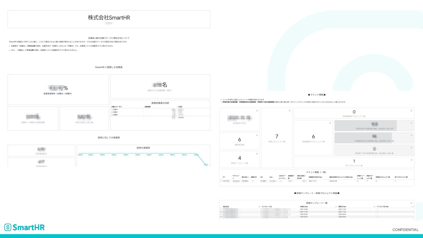
Task: Click the 2021-11-15 date cell in the テナント情報 table
Action: pos(312,181)
